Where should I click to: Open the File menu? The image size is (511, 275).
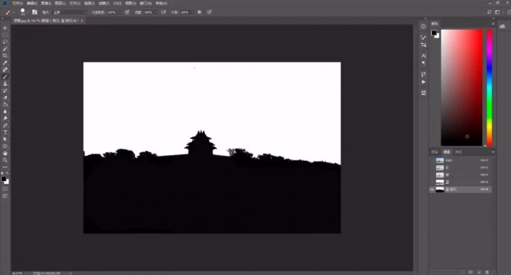coord(17,3)
